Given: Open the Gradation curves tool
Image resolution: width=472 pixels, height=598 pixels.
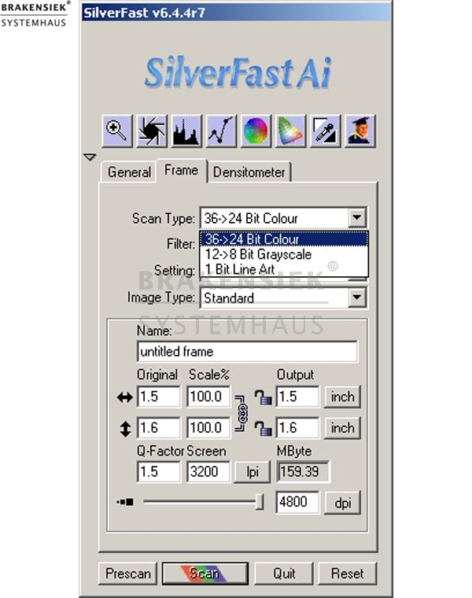Looking at the screenshot, I should coord(221,131).
